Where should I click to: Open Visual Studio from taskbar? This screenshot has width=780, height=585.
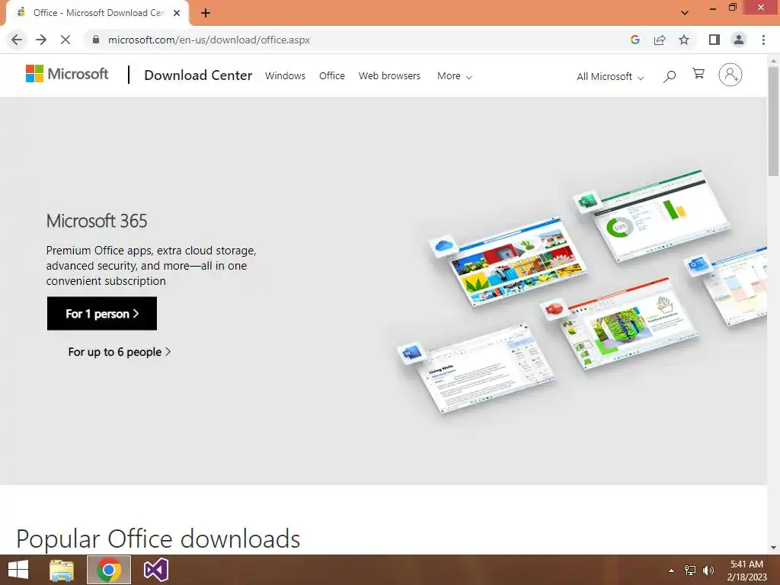[156, 570]
